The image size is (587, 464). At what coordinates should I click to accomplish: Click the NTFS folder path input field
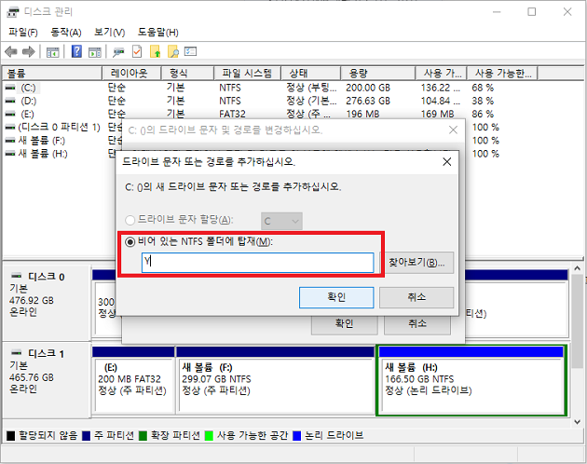pyautogui.click(x=257, y=262)
